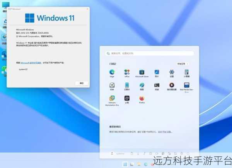232x168 pixels.
Task: Select This PC desktop icon
Action: [5, 7]
